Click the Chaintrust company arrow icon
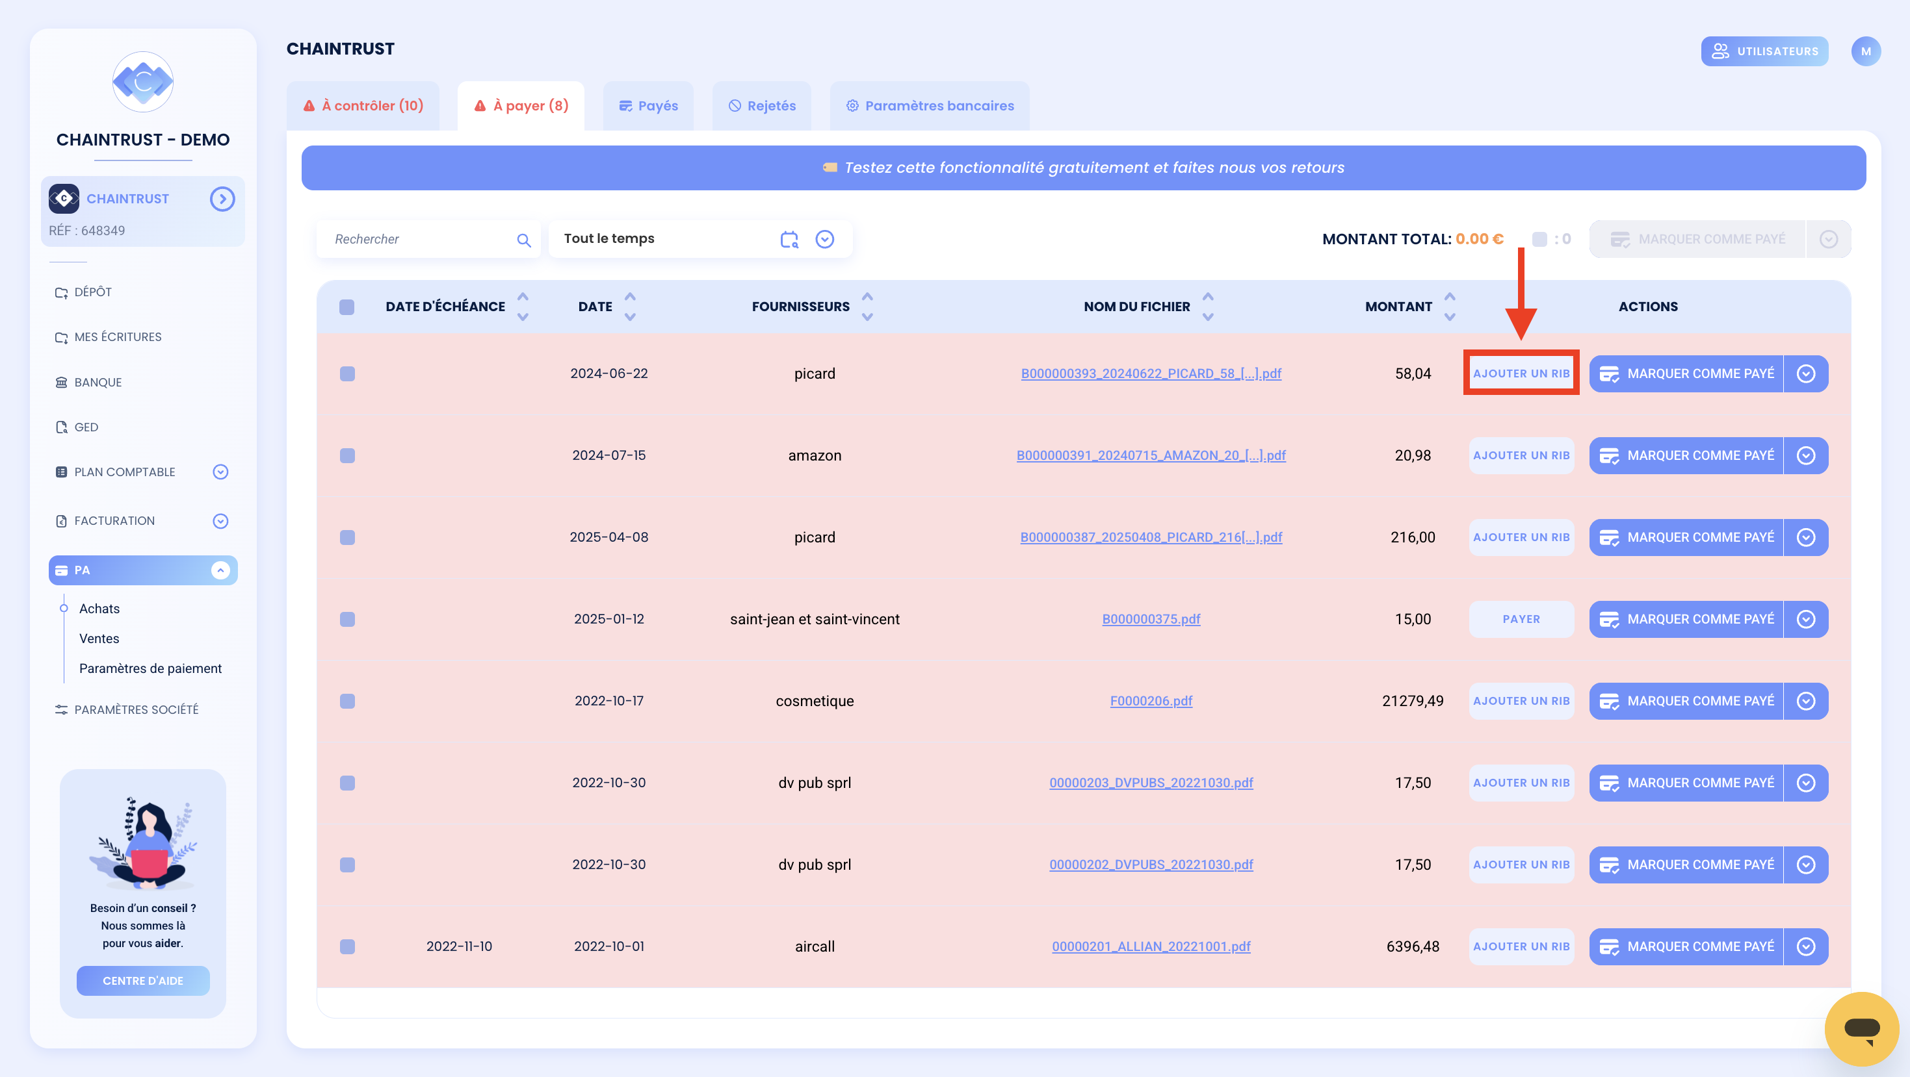 [x=222, y=199]
